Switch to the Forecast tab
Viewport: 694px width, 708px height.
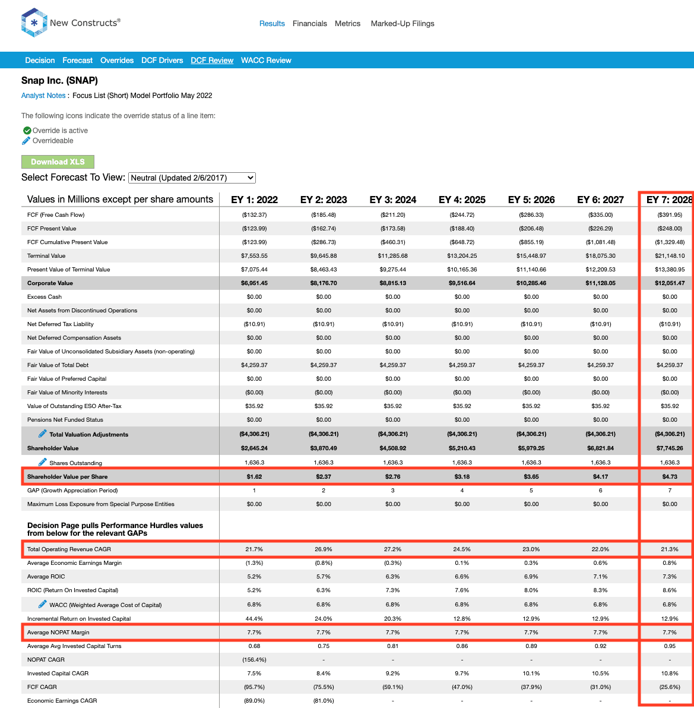77,61
